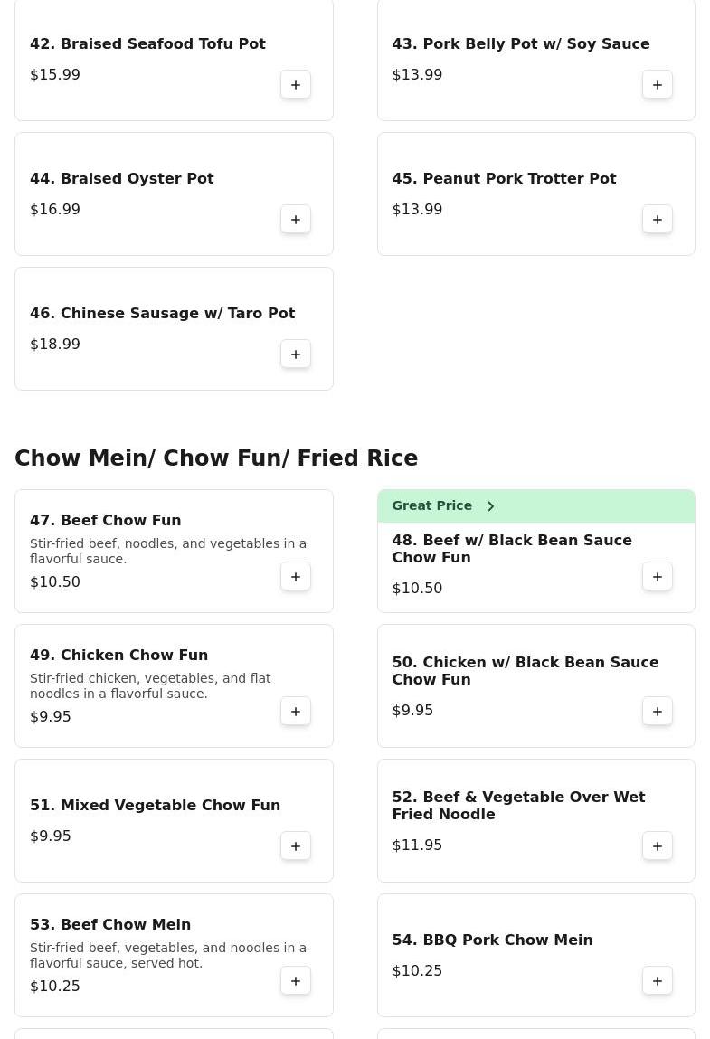Image resolution: width=710 pixels, height=1039 pixels.
Task: Add Braised Seafood Tofu Pot to cart
Action: point(296,85)
